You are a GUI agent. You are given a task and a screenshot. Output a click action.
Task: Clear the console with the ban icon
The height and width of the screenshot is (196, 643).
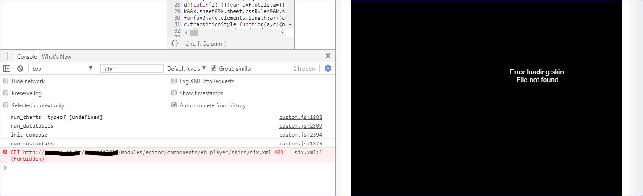20,68
